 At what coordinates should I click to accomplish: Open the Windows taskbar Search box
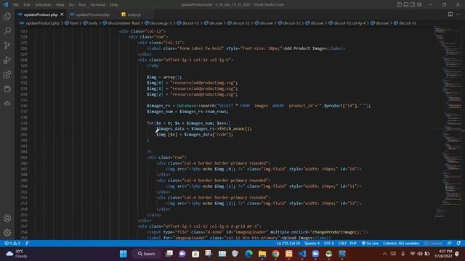(147, 254)
